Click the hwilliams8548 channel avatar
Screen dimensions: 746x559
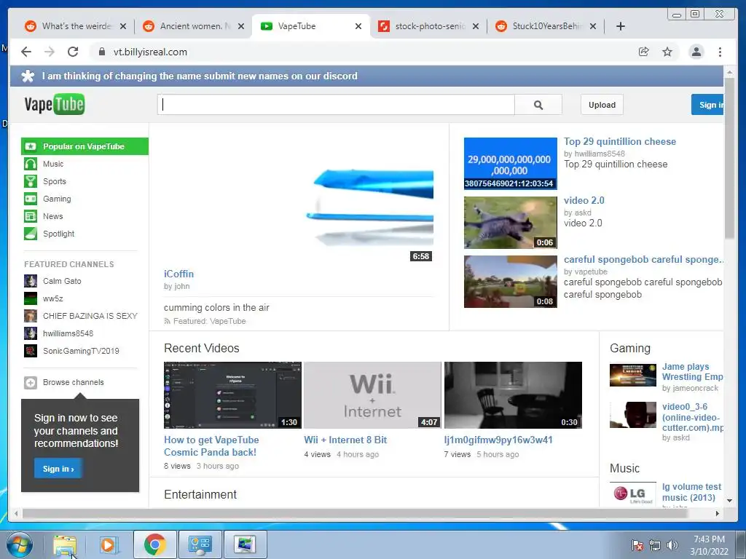pos(31,333)
